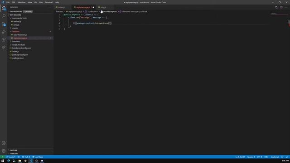The height and width of the screenshot is (163, 290).
Task: Open the Edit menu
Action: pyautogui.click(x=14, y=2)
